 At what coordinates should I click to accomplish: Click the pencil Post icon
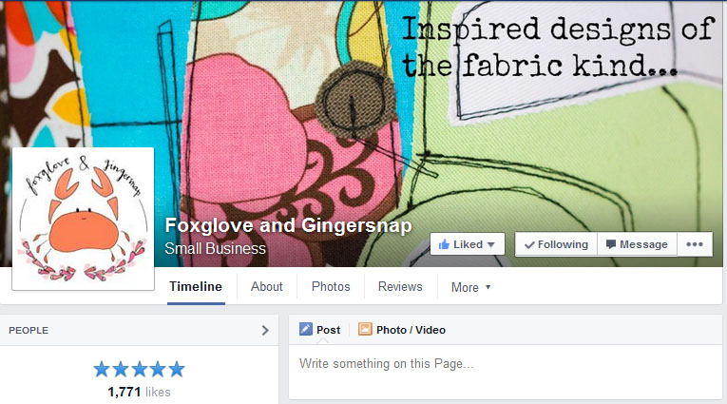pyautogui.click(x=306, y=329)
